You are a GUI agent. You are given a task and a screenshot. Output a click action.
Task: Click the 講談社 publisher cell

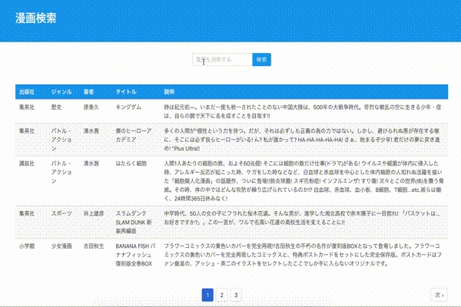(27, 163)
